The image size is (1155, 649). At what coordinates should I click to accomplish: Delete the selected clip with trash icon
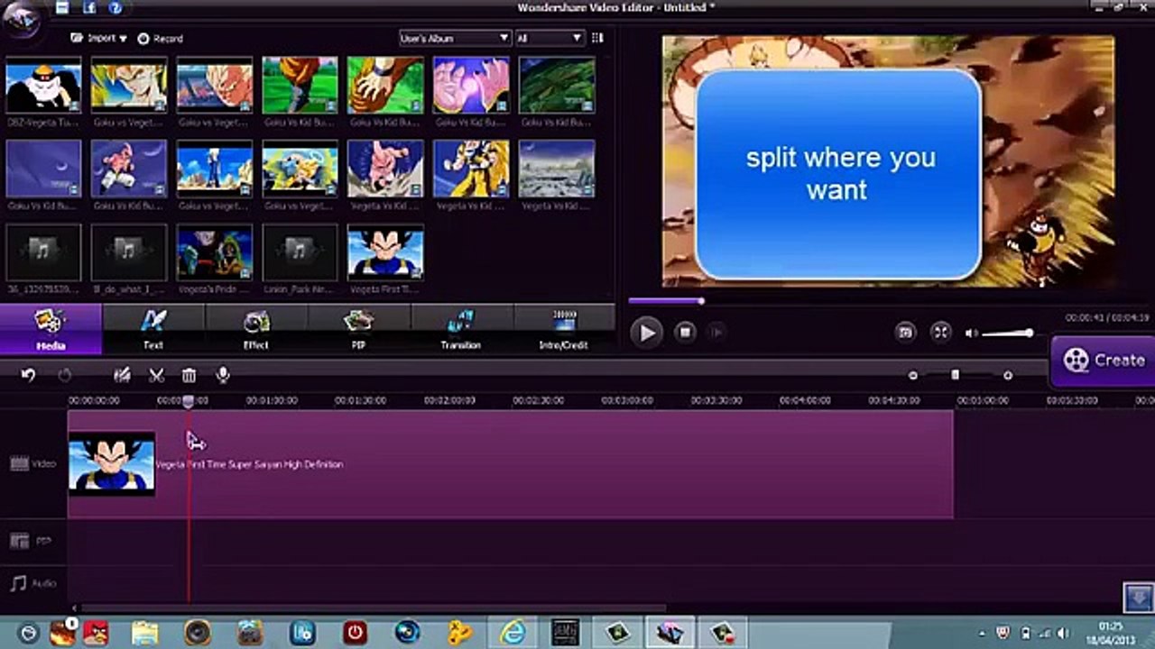point(189,375)
